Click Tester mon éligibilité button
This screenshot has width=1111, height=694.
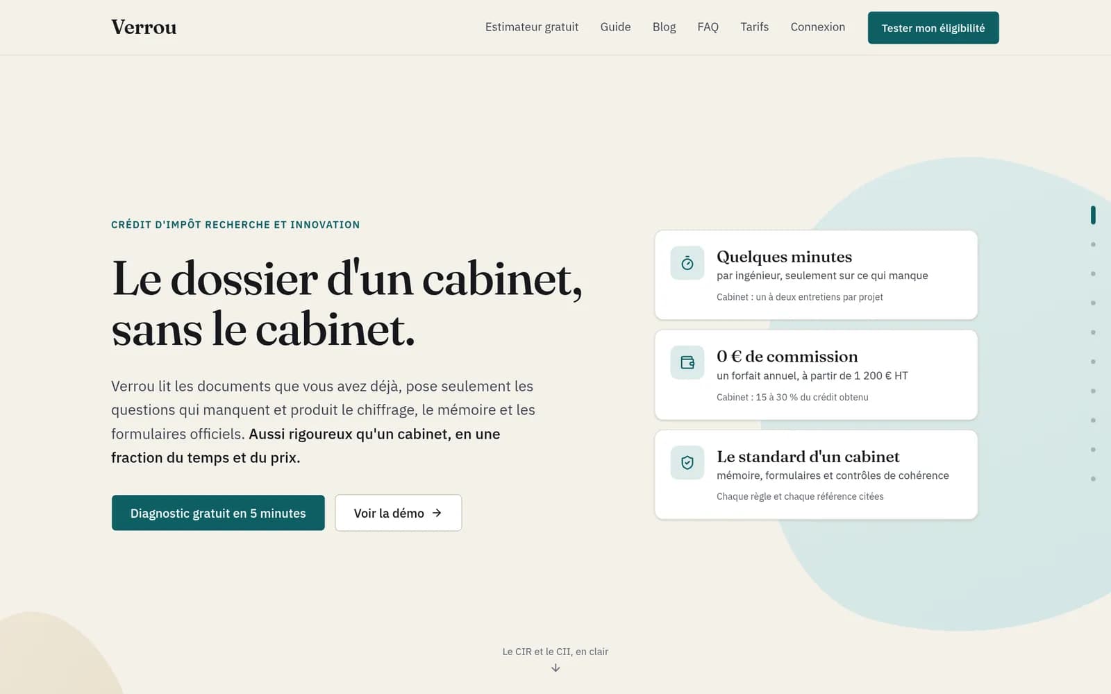(933, 28)
